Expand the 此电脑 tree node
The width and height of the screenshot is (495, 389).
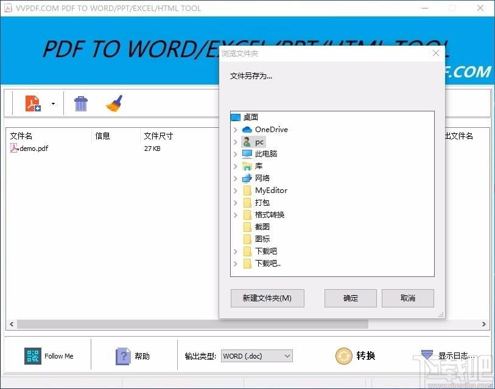[235, 154]
